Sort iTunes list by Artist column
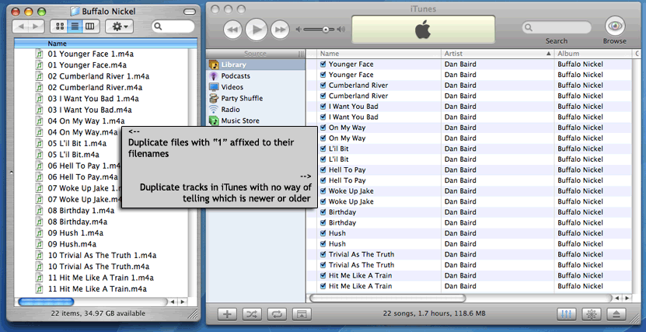The width and height of the screenshot is (646, 332). (498, 54)
